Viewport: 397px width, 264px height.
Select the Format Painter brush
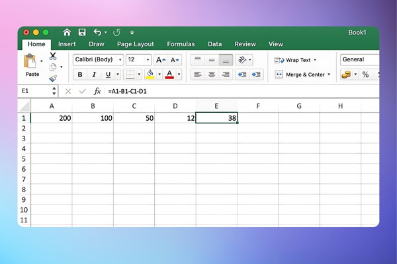pos(53,79)
